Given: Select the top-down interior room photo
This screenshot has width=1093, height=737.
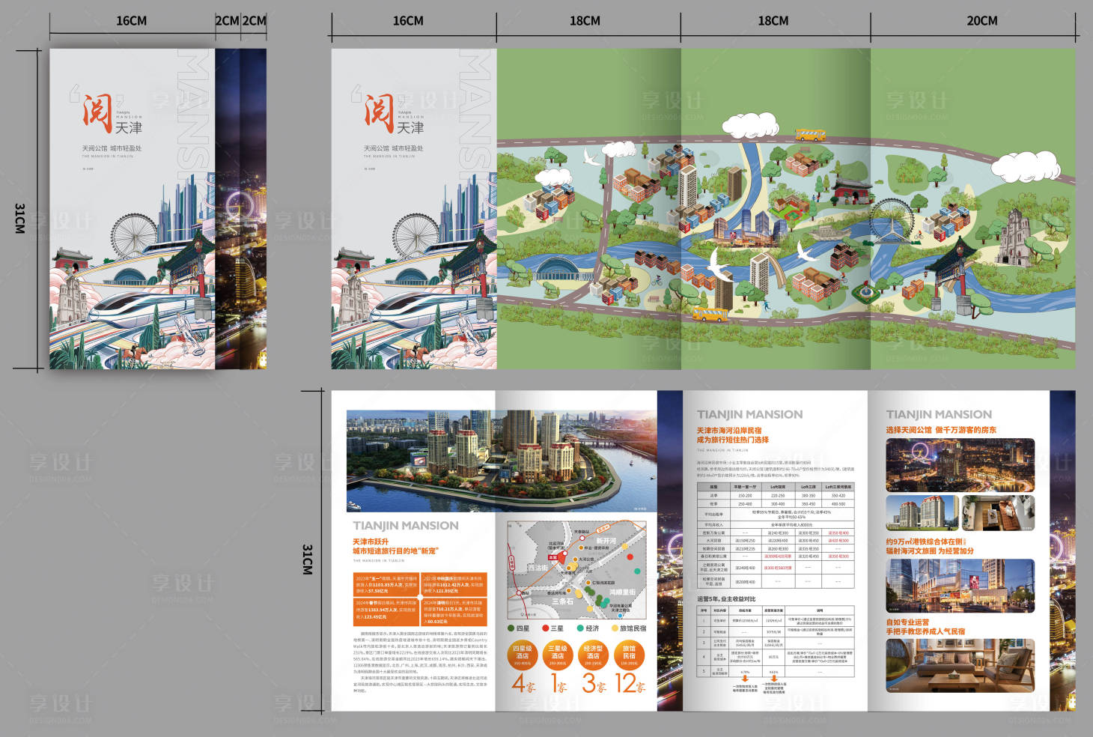Looking at the screenshot, I should point(998,513).
